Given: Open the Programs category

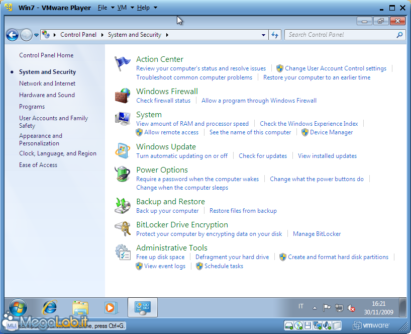Looking at the screenshot, I should click(x=32, y=107).
